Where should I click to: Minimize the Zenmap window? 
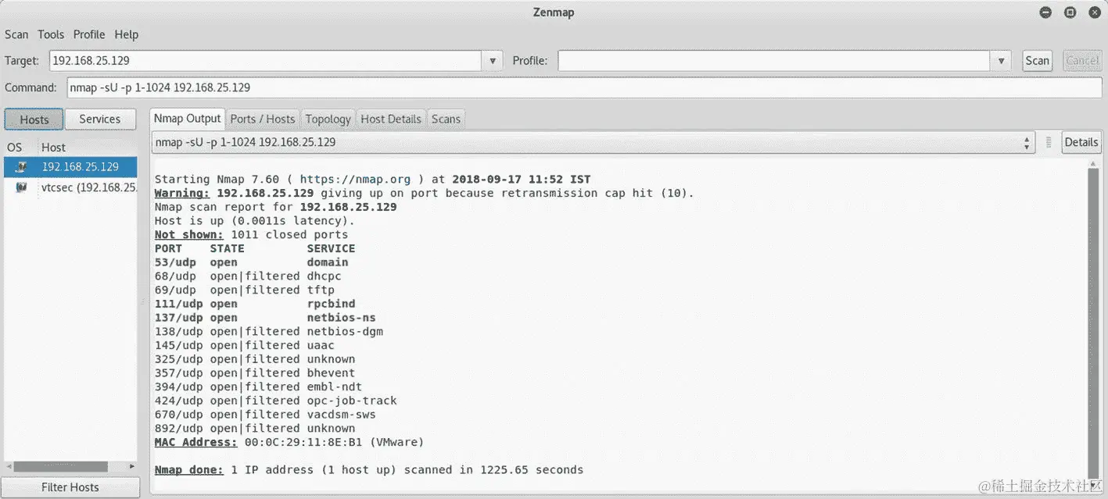coord(1046,12)
